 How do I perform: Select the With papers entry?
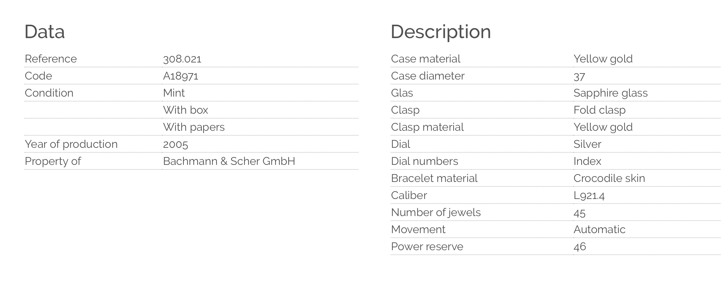pyautogui.click(x=194, y=127)
